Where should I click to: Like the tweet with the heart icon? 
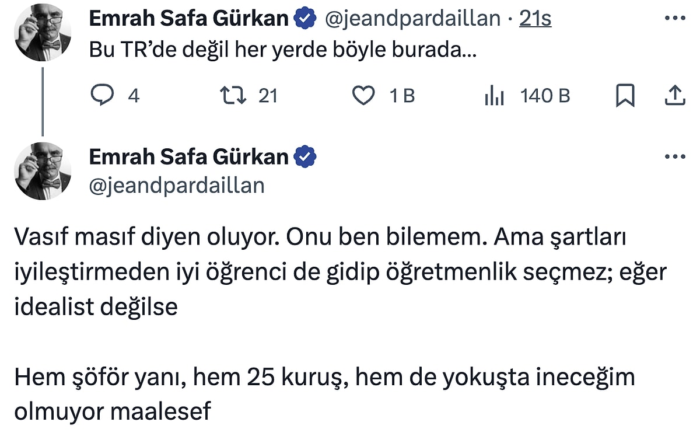(364, 95)
